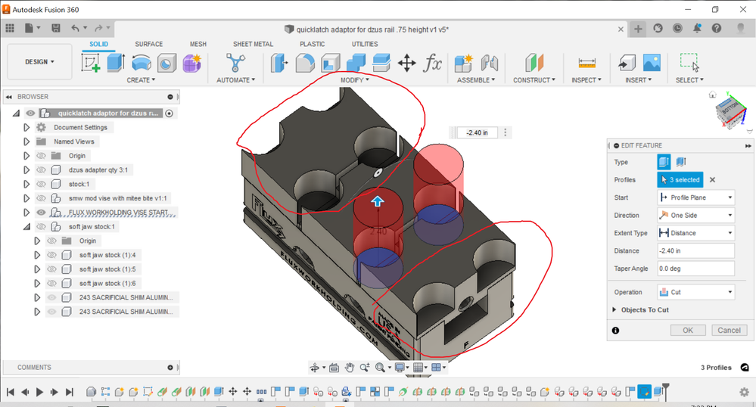Select the Shell tool

coord(330,64)
